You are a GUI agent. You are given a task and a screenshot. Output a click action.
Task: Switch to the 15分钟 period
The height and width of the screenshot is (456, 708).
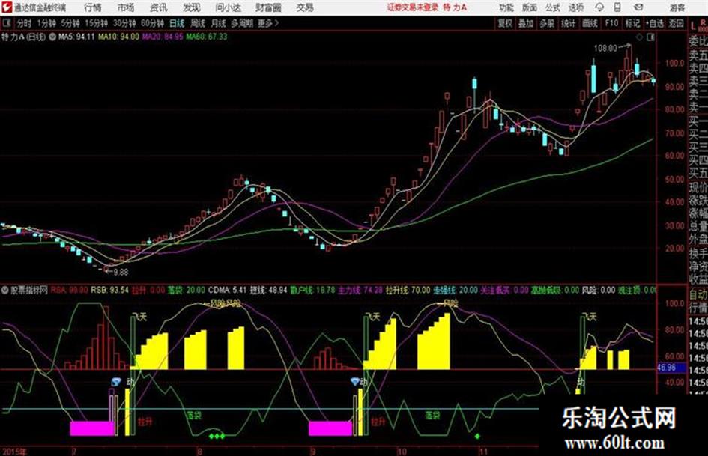(x=97, y=23)
